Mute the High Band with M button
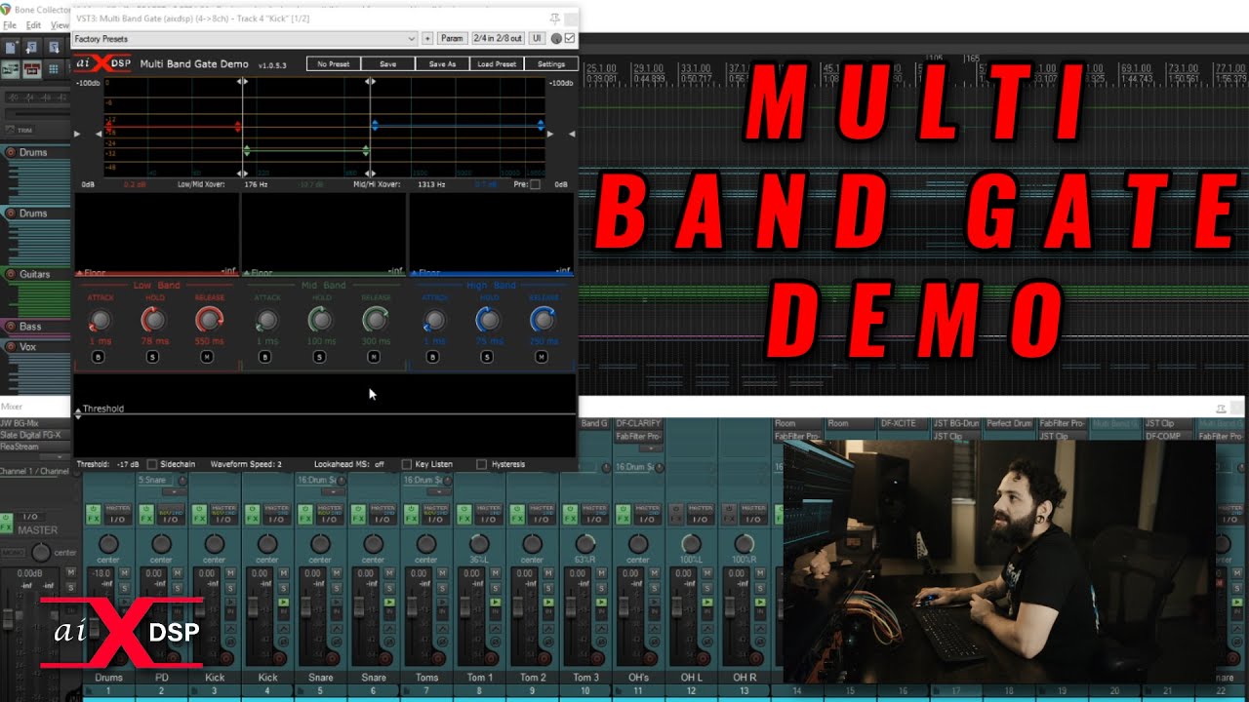 [x=542, y=357]
